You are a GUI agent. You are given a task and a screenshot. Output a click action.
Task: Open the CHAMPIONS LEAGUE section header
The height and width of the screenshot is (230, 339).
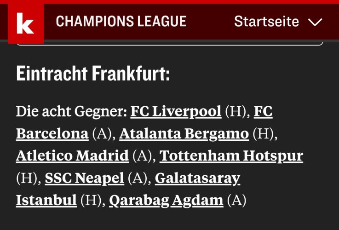(x=121, y=21)
